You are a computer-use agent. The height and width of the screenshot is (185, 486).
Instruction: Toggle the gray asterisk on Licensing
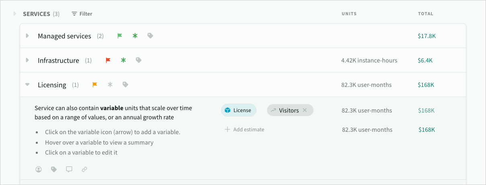click(x=110, y=84)
